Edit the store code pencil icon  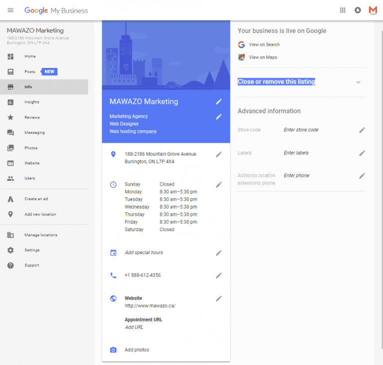[x=362, y=130]
